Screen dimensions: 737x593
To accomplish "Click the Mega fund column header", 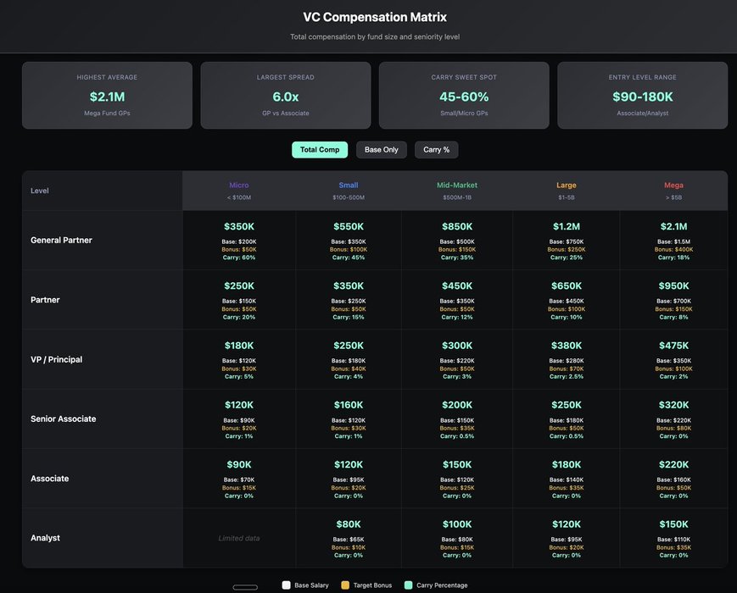I will click(673, 191).
